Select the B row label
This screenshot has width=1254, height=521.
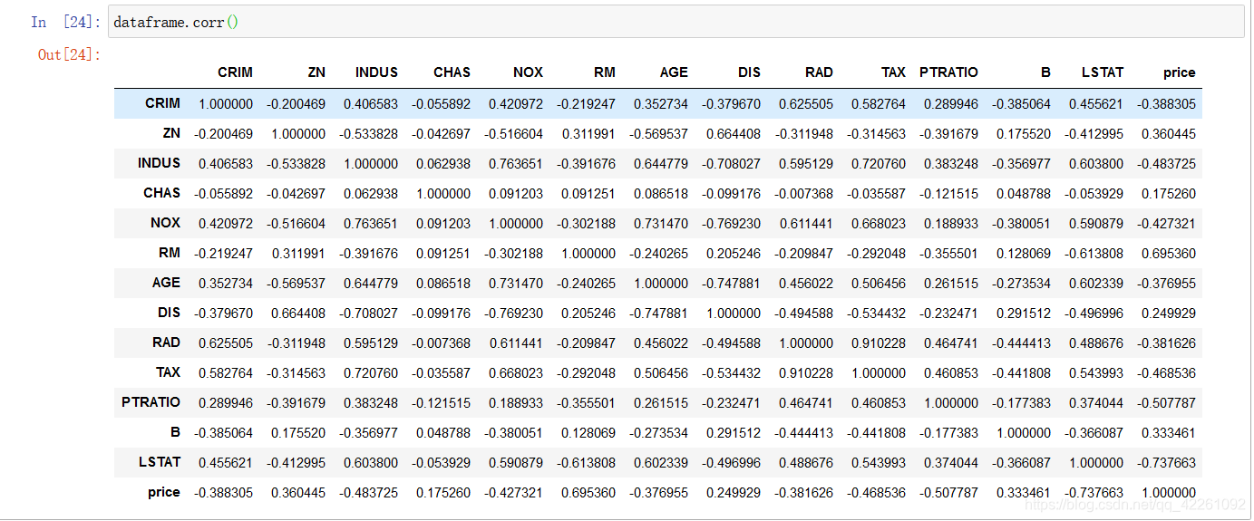coord(175,432)
